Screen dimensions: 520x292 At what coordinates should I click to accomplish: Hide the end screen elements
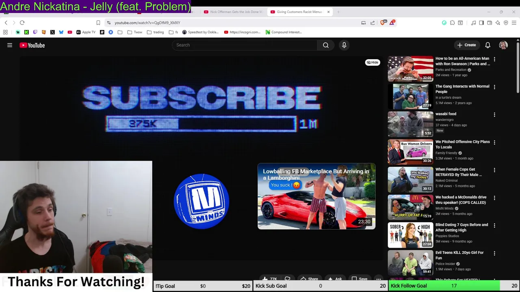click(373, 62)
